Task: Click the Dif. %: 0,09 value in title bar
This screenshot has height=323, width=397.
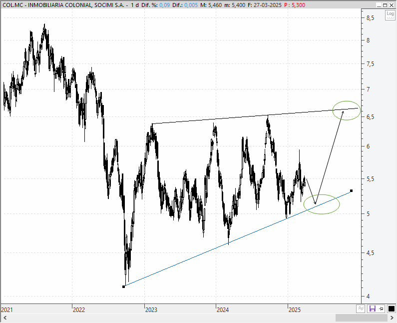Action: [x=156, y=5]
